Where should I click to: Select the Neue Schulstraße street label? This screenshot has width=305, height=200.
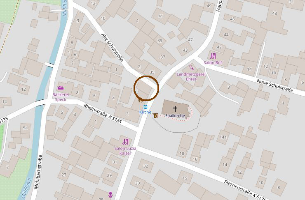coord(275,85)
